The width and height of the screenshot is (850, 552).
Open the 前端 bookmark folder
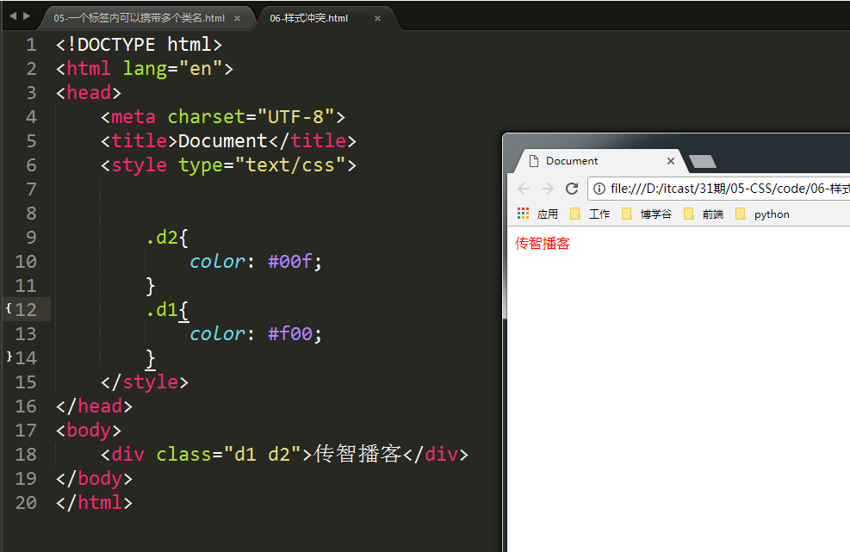(x=704, y=214)
